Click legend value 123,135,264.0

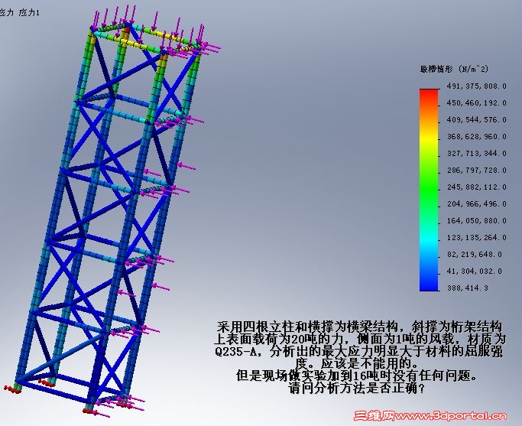476,238
